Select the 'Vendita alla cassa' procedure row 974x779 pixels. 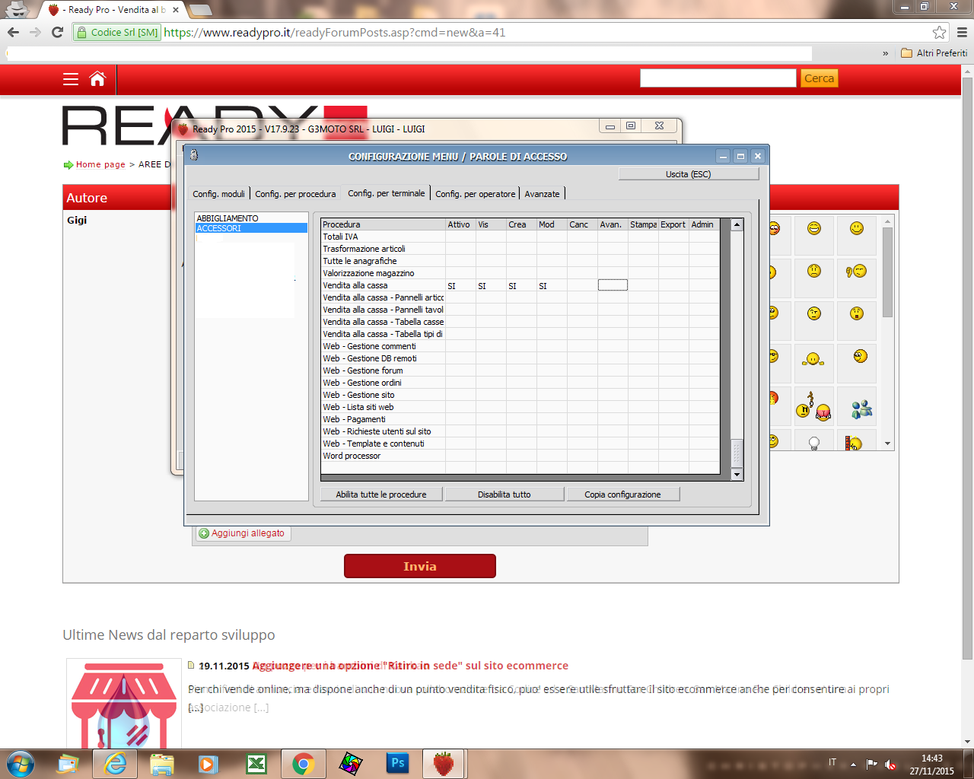520,285
